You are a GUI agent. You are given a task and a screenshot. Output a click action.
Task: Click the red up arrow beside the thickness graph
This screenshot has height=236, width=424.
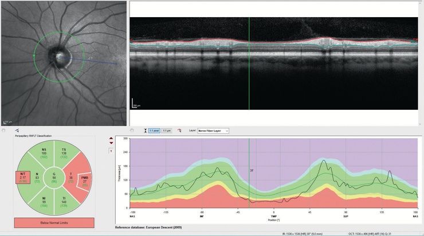(x=111, y=139)
